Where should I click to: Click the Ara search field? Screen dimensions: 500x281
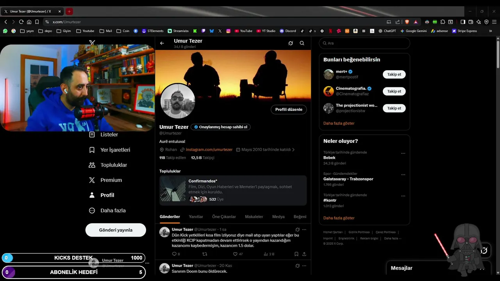pos(364,43)
